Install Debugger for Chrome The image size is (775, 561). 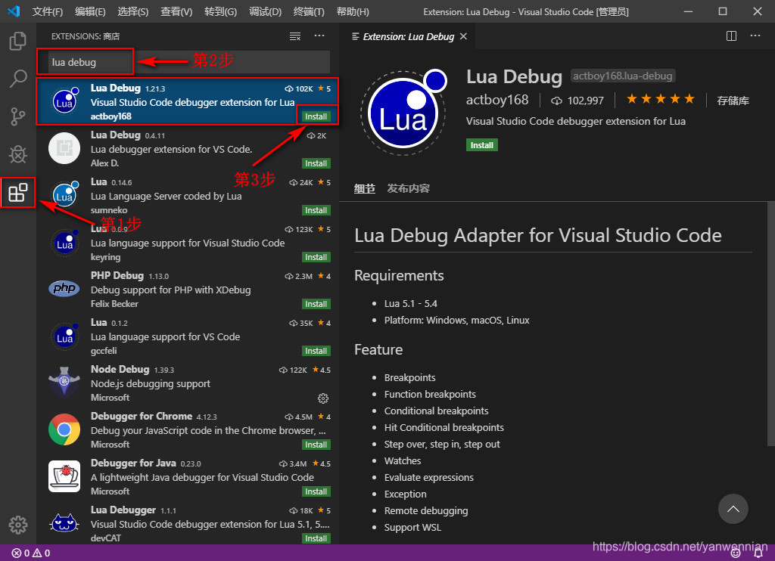tap(316, 445)
